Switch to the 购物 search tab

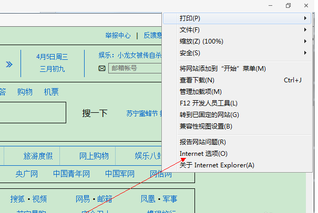click(25, 92)
